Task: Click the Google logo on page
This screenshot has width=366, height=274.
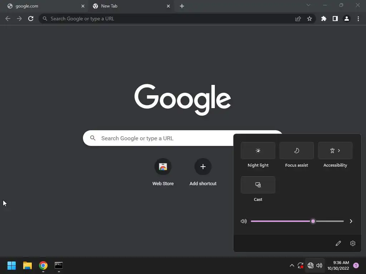Action: point(183,100)
